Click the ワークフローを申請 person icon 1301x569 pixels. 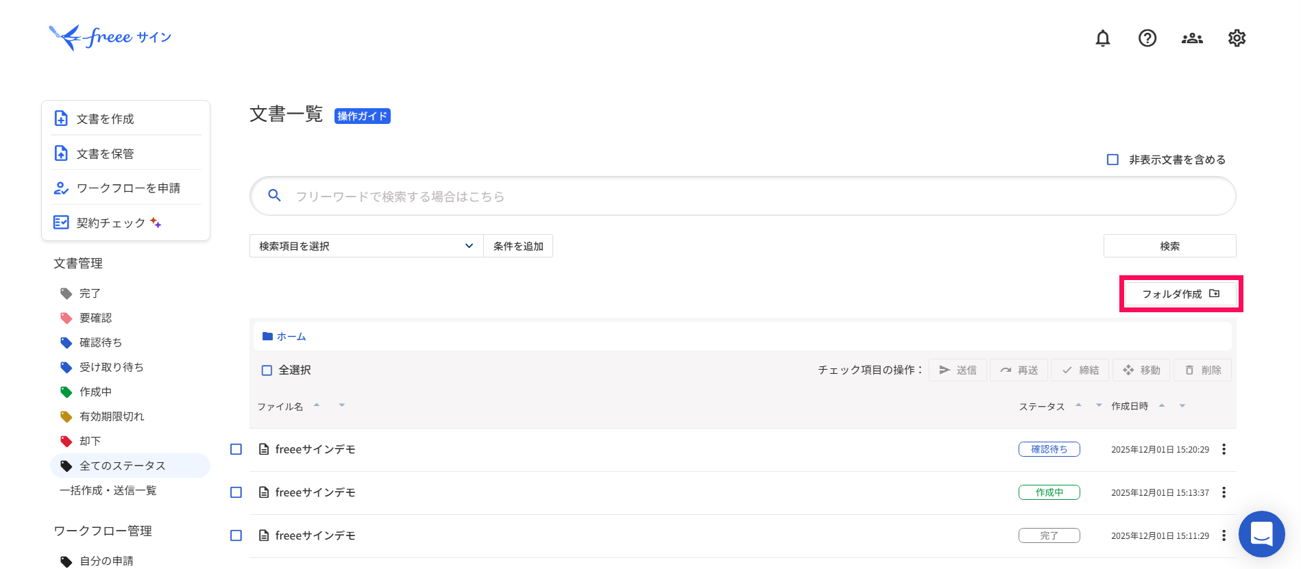click(x=61, y=188)
